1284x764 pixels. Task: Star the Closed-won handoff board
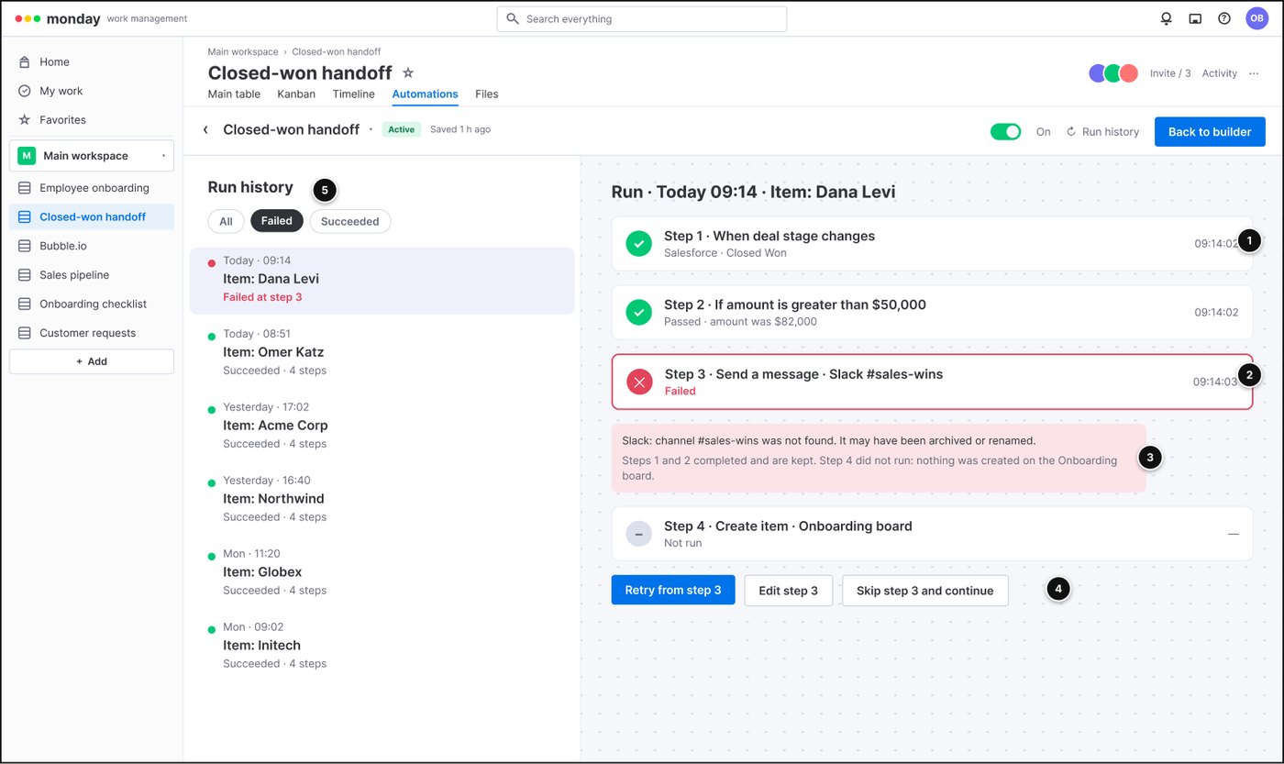tap(408, 72)
